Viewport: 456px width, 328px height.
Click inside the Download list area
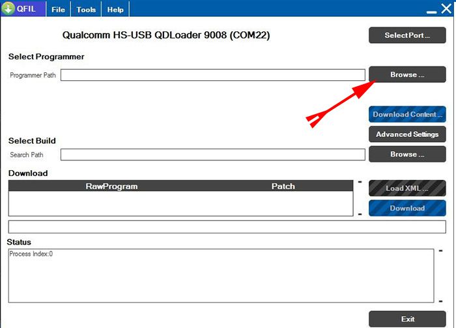click(x=181, y=203)
